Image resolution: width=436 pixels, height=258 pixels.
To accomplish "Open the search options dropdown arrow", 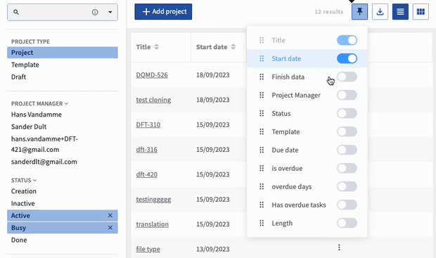I will click(110, 12).
